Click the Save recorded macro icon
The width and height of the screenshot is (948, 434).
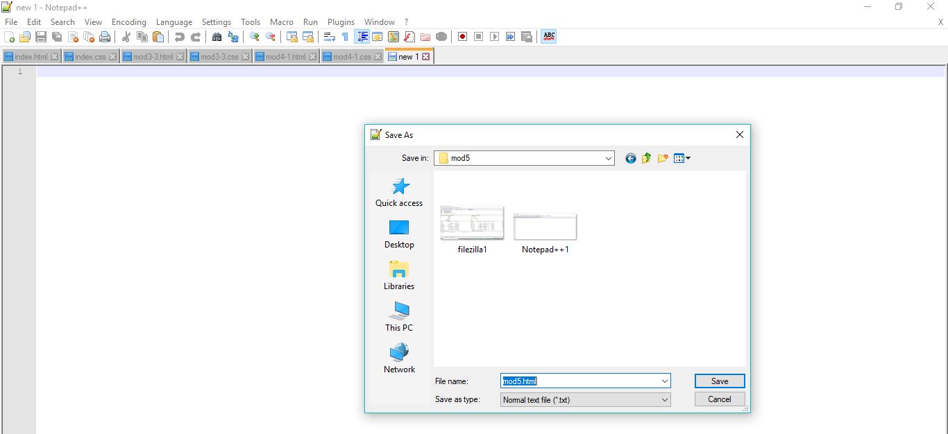[x=527, y=37]
